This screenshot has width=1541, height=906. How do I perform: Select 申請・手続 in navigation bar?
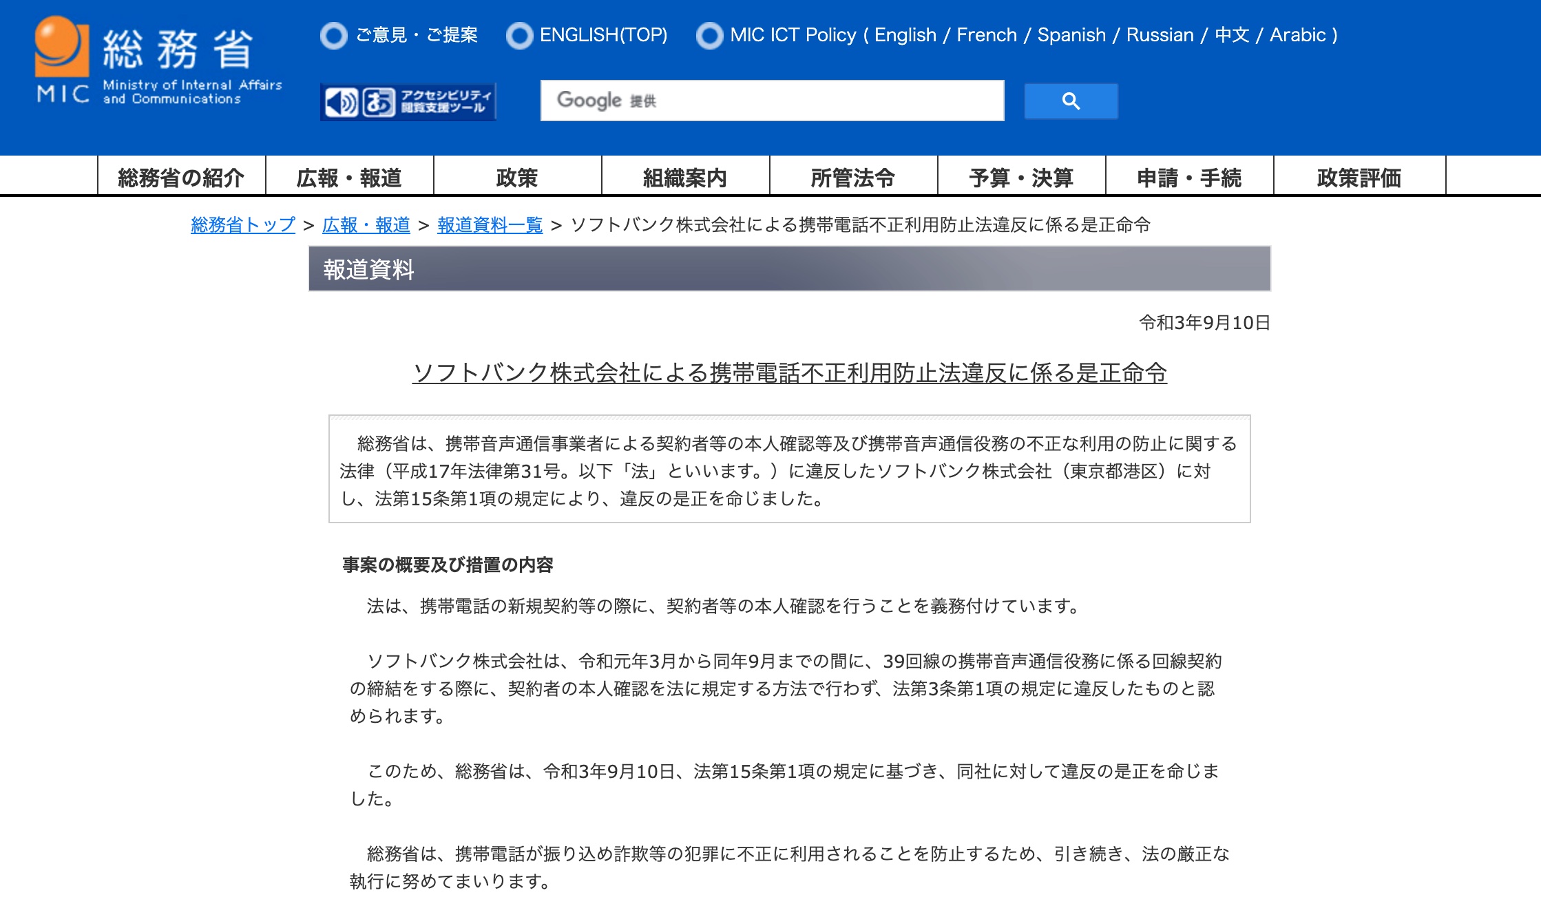[x=1189, y=178]
